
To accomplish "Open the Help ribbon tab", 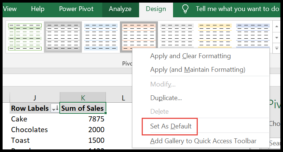I will pyautogui.click(x=38, y=9).
